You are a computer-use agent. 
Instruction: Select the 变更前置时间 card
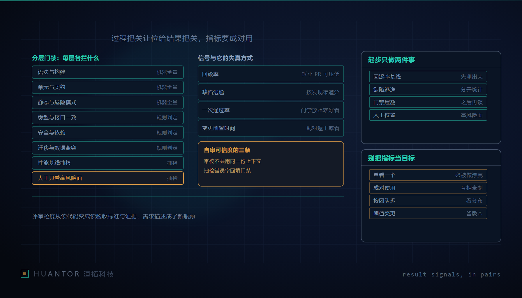click(271, 128)
